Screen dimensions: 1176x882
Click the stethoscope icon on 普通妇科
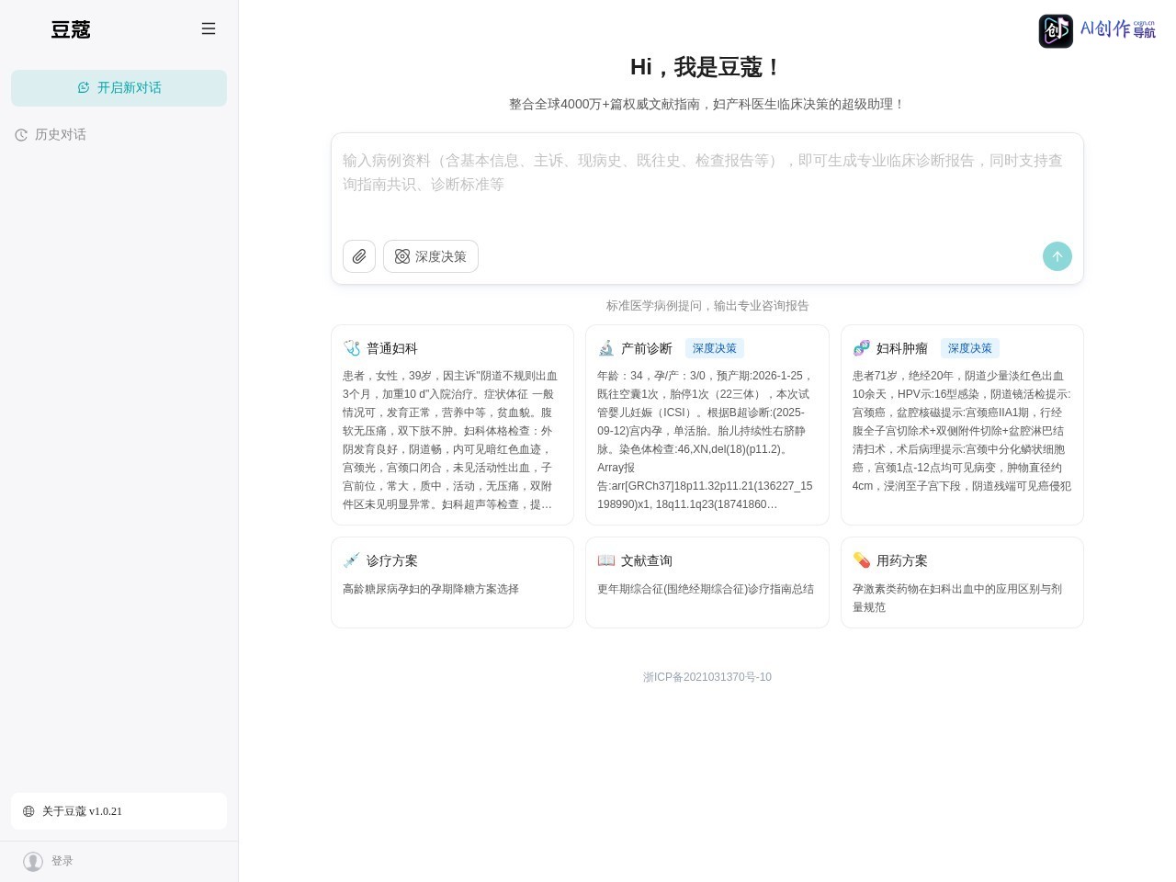[351, 348]
